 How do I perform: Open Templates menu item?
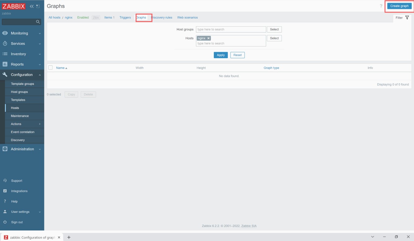coord(18,100)
